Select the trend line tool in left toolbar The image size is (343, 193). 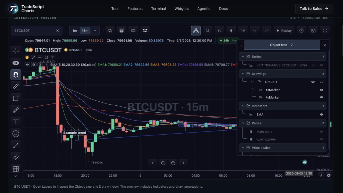(16, 145)
